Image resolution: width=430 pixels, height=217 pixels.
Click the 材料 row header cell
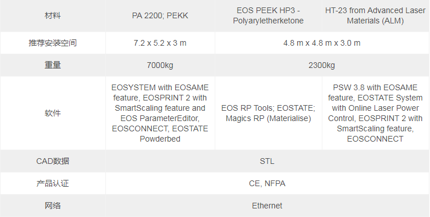coord(53,15)
